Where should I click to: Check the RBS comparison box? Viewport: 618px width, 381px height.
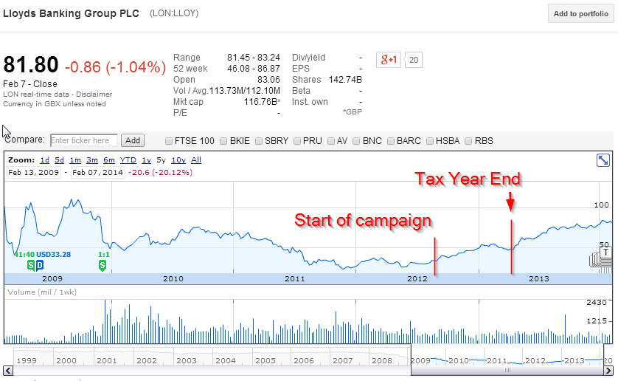468,141
